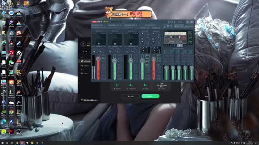Screen dimensions: 259x145
Task: Toggle B1 routing on first virtual input
Action: coord(148,65)
